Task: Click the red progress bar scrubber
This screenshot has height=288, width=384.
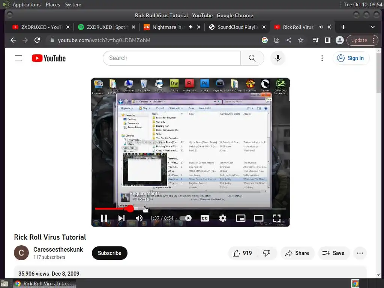Action: pos(130,208)
